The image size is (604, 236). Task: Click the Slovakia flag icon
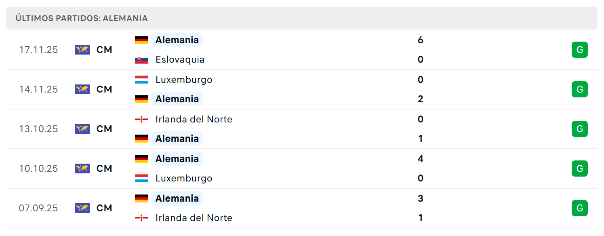141,59
